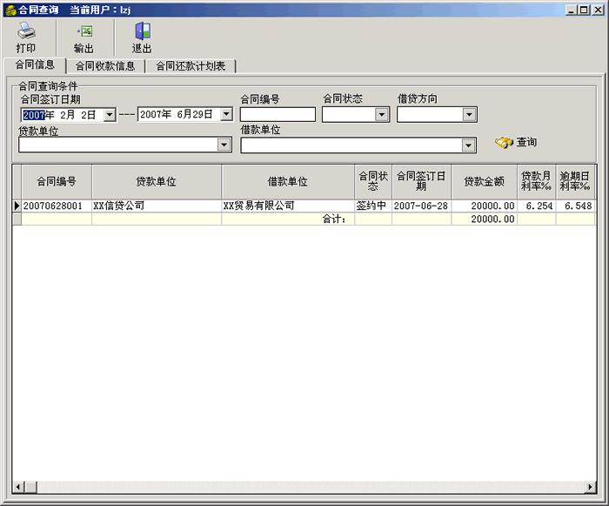Click the 借款单位 column header

click(288, 182)
